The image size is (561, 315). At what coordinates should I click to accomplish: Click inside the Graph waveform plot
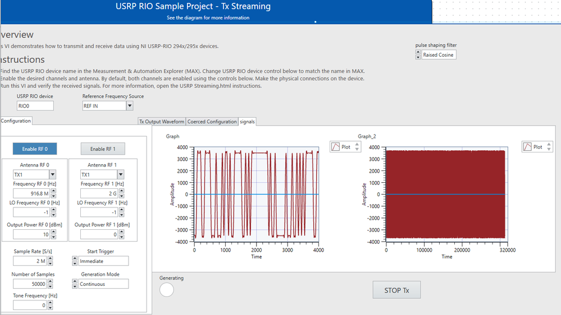point(257,194)
